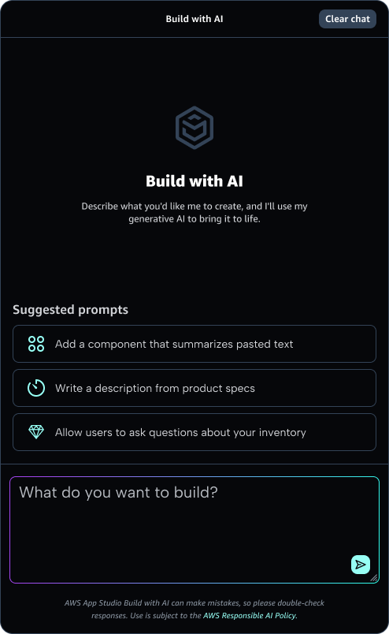Open the AWS Responsible AI Policy link
Viewport: 389px width, 634px height.
coord(250,615)
